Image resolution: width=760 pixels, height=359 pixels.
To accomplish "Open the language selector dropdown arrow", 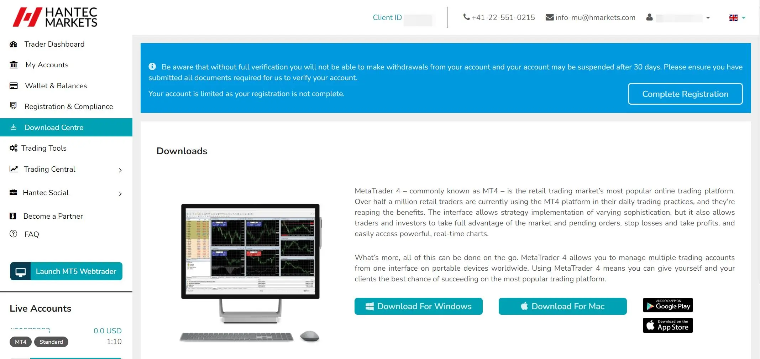I will point(743,18).
